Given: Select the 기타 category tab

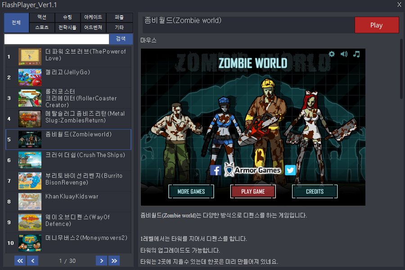Looking at the screenshot, I should tap(119, 27).
